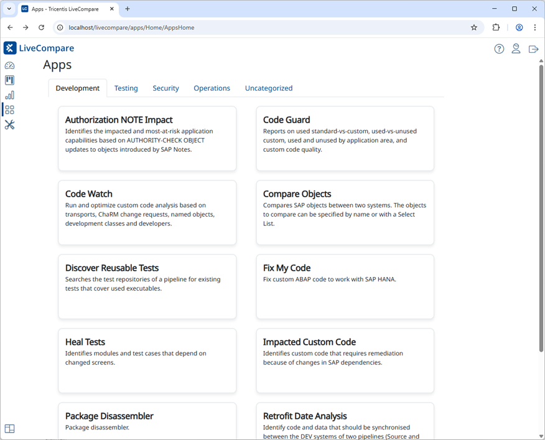Screen dimensions: 545x440
Task: Reload the page
Action: click(x=41, y=27)
